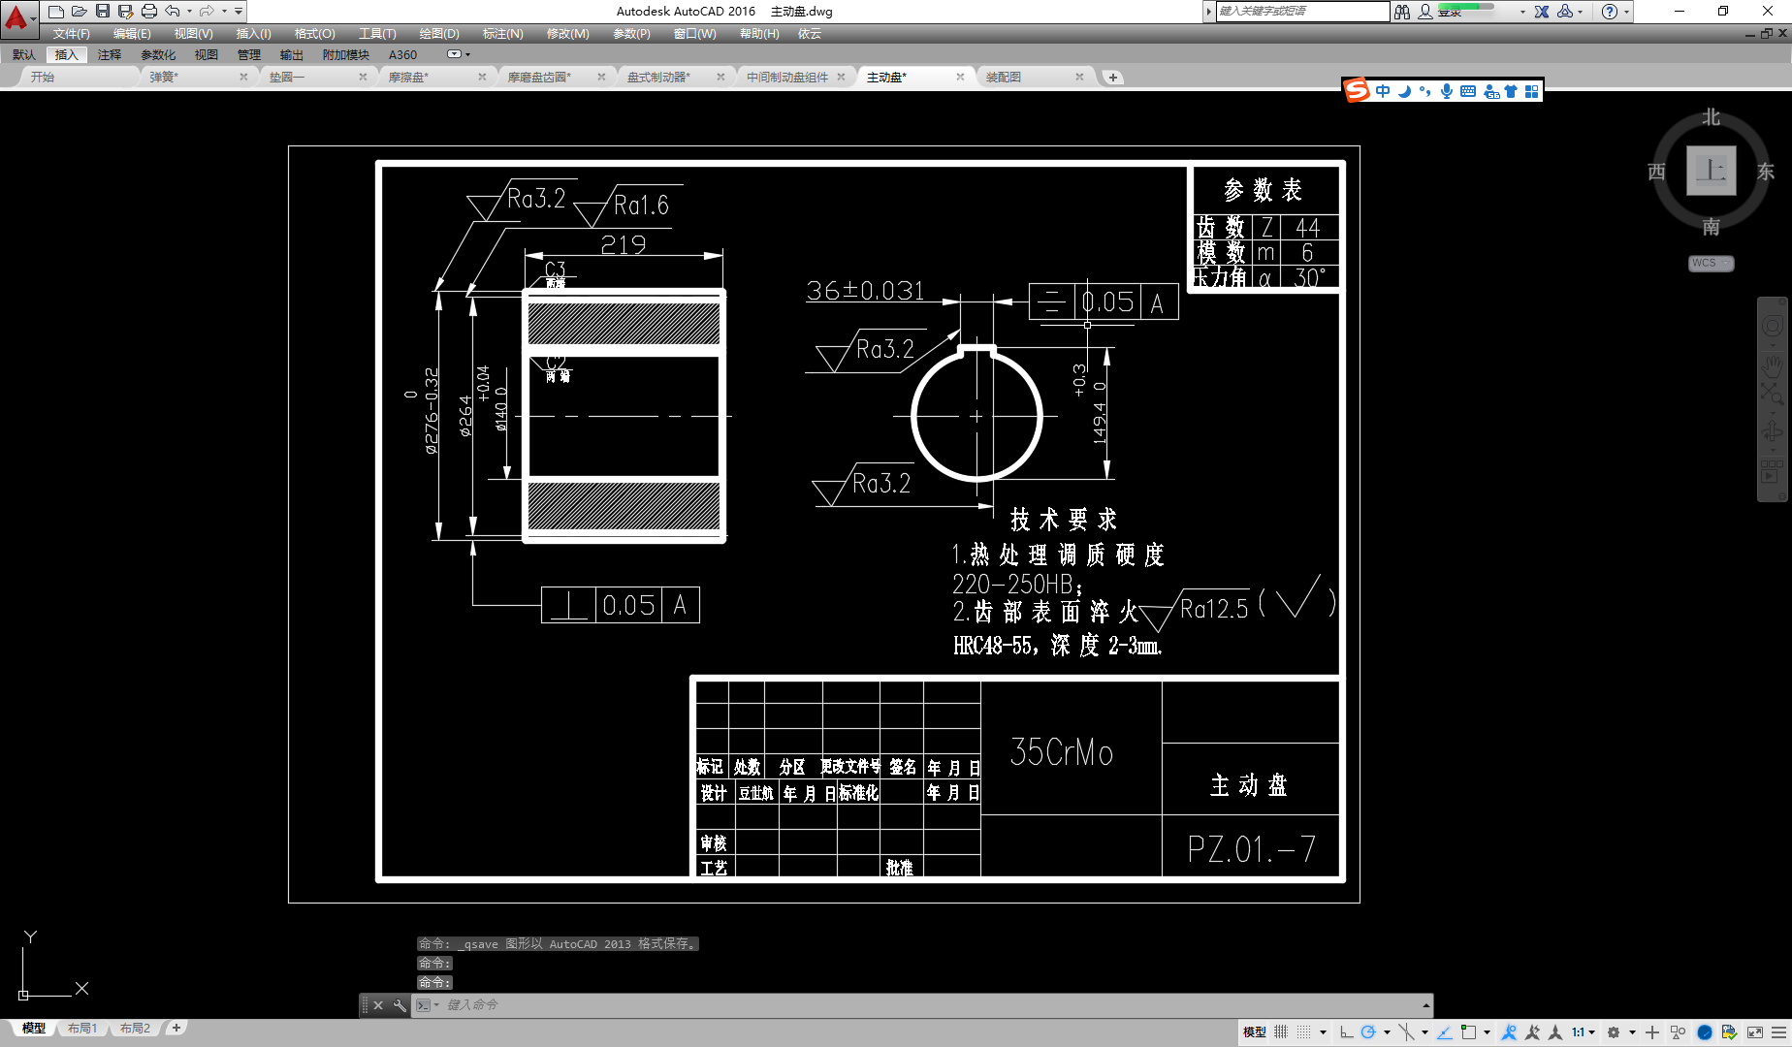The height and width of the screenshot is (1047, 1792).
Task: Open the 1:1 annotation scale dropdown
Action: pyautogui.click(x=1583, y=1031)
